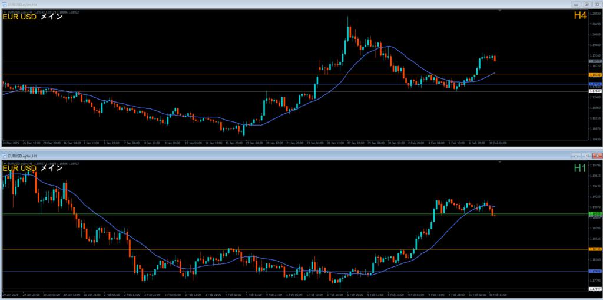Click 6 Feb 13:00 on H1 time axis
This screenshot has width=603, height=300.
[376, 295]
